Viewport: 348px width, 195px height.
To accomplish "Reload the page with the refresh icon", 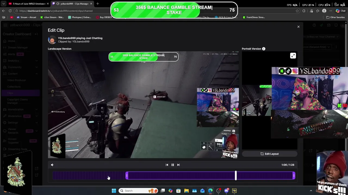I will tap(10, 11).
